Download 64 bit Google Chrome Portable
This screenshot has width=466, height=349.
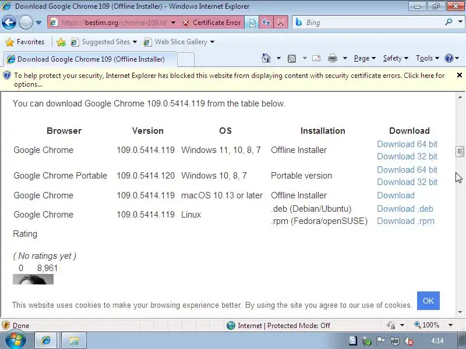pos(407,170)
